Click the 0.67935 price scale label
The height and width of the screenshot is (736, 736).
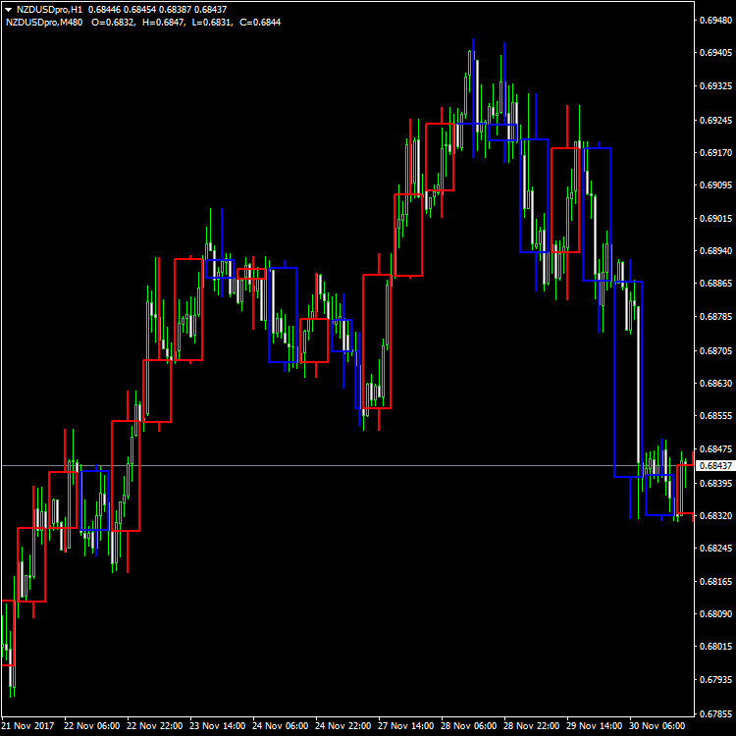715,680
